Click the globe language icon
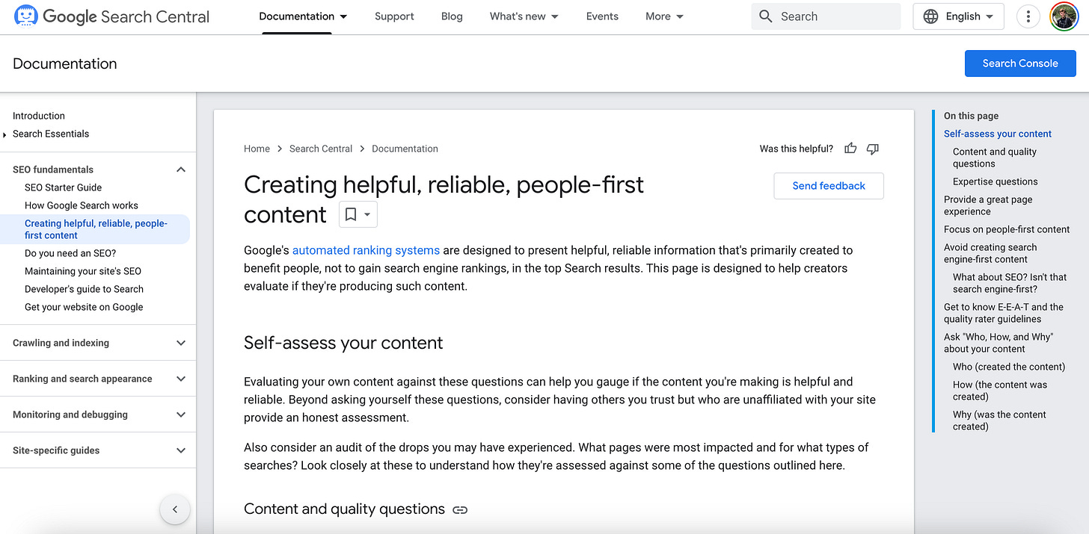 [x=930, y=16]
